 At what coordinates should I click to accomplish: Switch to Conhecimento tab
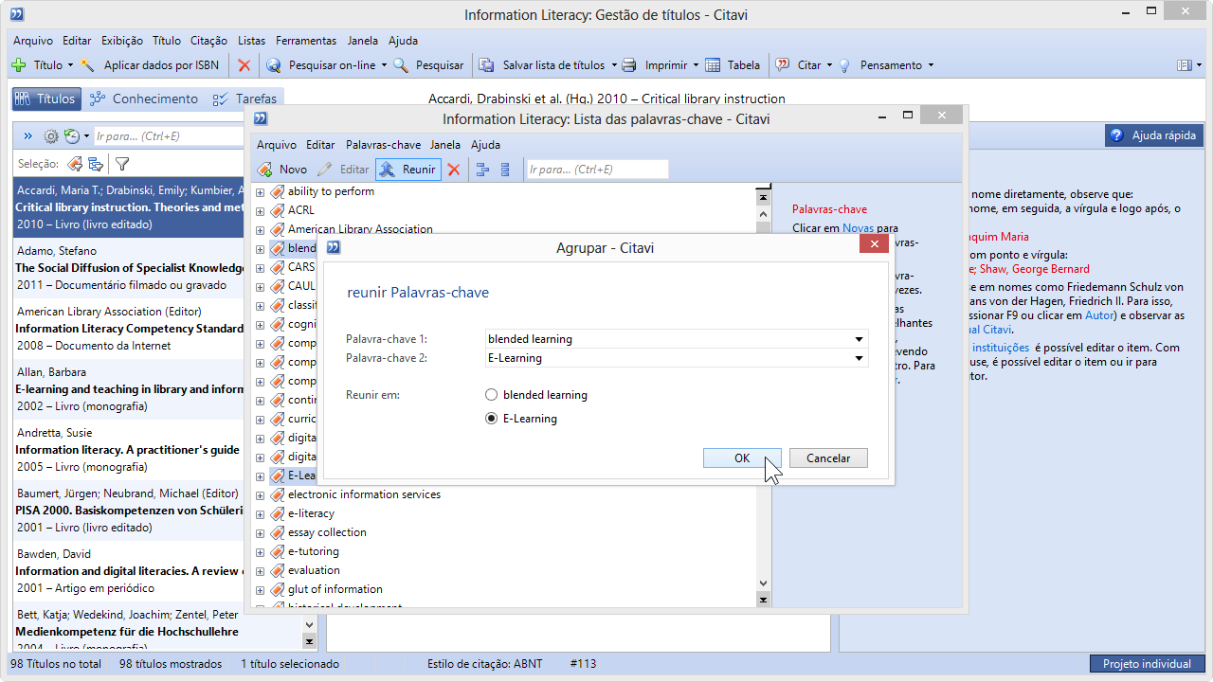[x=144, y=99]
